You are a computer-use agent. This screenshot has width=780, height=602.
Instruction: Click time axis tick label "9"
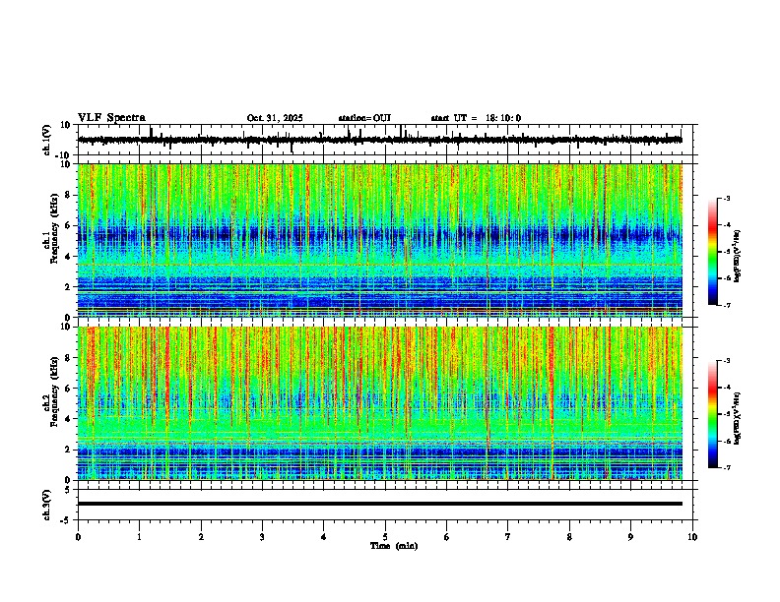(x=630, y=537)
